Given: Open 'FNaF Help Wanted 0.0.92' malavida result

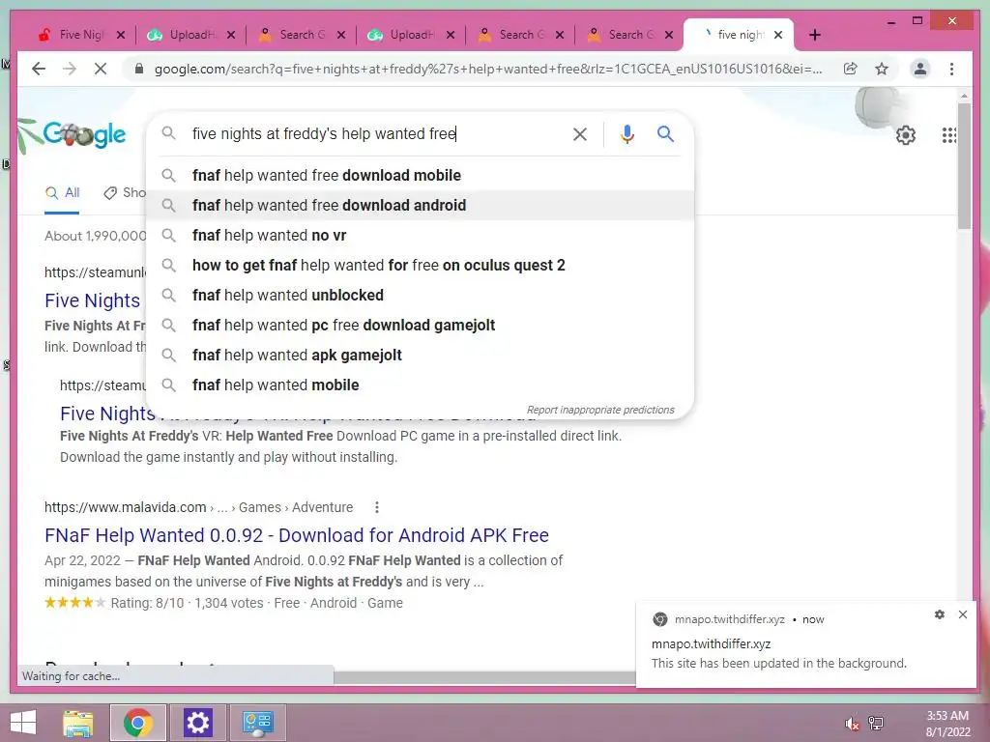Looking at the screenshot, I should [x=297, y=535].
